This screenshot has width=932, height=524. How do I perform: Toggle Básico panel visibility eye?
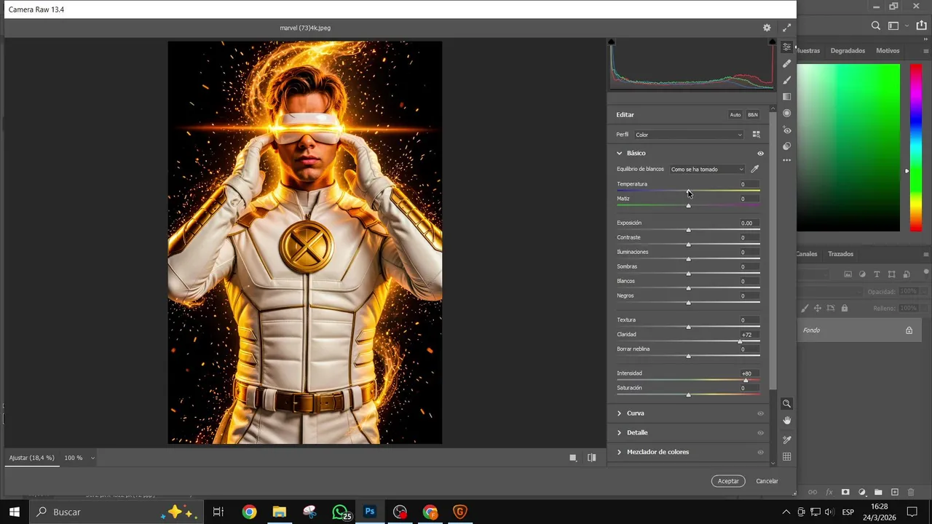pyautogui.click(x=760, y=154)
